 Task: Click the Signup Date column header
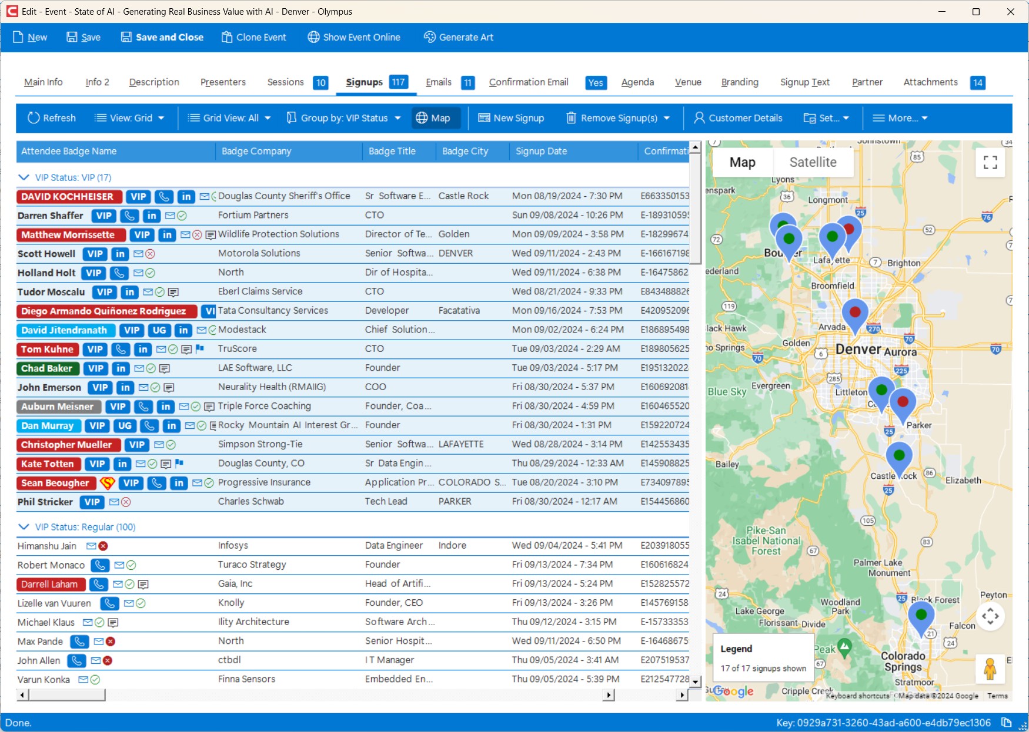tap(574, 152)
